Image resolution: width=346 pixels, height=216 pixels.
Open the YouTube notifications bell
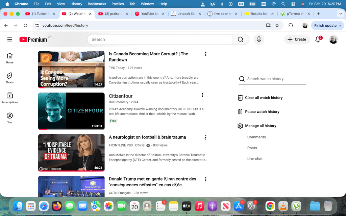pos(318,39)
